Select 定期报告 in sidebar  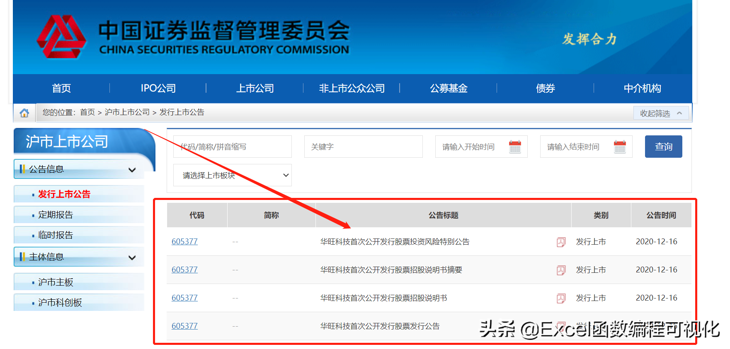pos(56,214)
